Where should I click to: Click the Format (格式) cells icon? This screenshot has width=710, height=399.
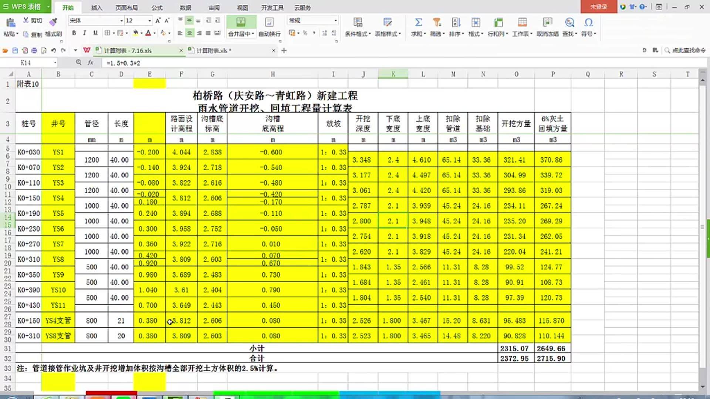(476, 23)
